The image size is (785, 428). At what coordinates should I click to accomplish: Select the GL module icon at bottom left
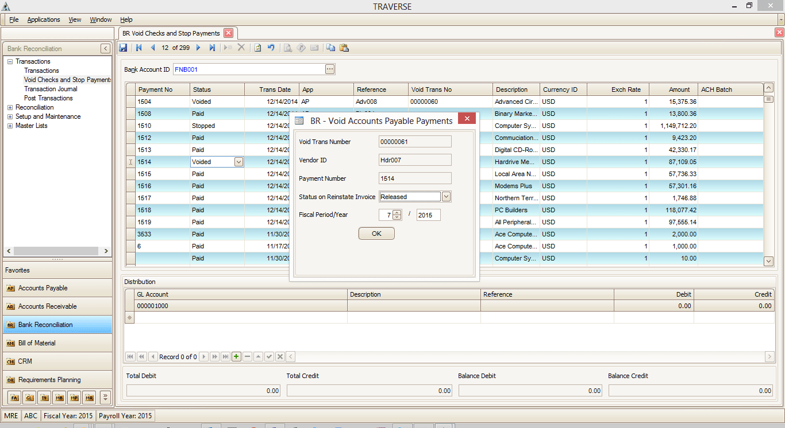point(29,397)
